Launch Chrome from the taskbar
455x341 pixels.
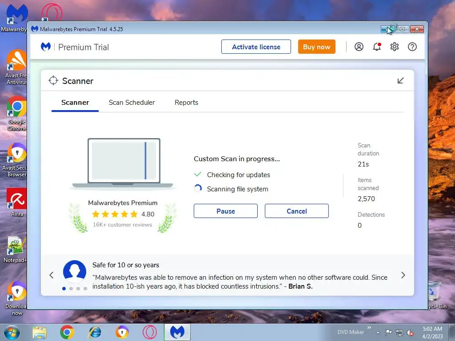click(x=67, y=332)
